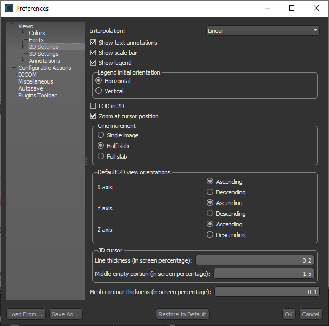The height and width of the screenshot is (326, 329).
Task: Go to Plugins Toolbar preferences
Action: [37, 95]
